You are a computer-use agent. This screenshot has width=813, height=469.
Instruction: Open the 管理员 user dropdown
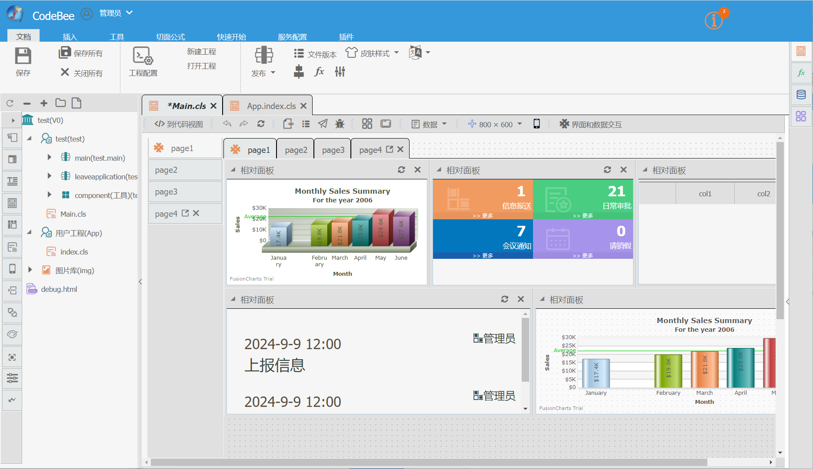click(x=116, y=13)
